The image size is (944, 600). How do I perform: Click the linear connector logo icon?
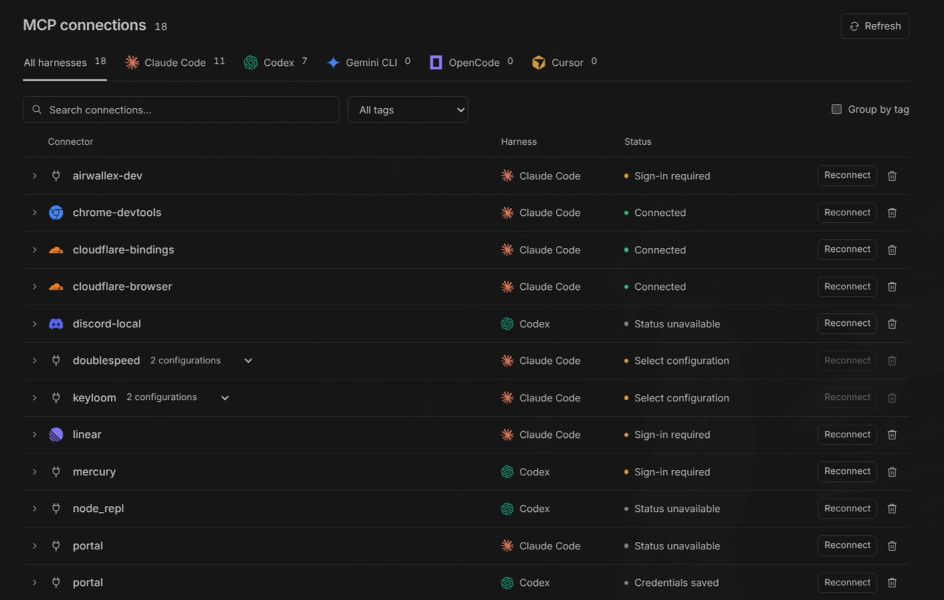pyautogui.click(x=56, y=435)
